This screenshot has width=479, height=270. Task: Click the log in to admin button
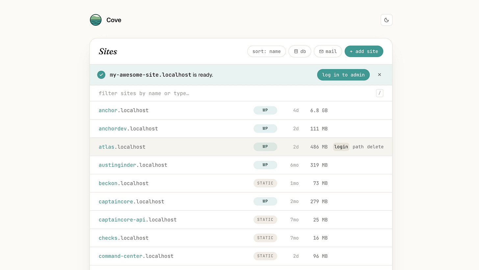point(343,75)
